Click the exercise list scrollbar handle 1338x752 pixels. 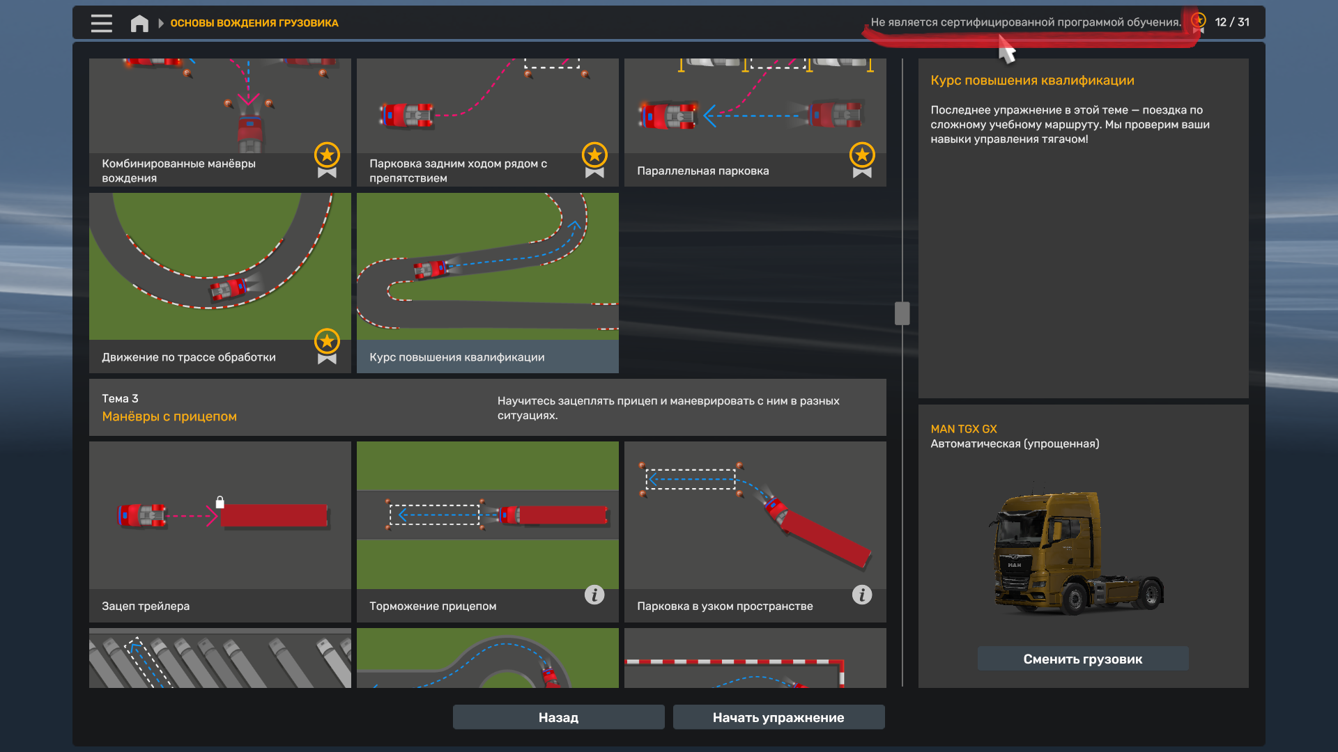click(x=902, y=313)
